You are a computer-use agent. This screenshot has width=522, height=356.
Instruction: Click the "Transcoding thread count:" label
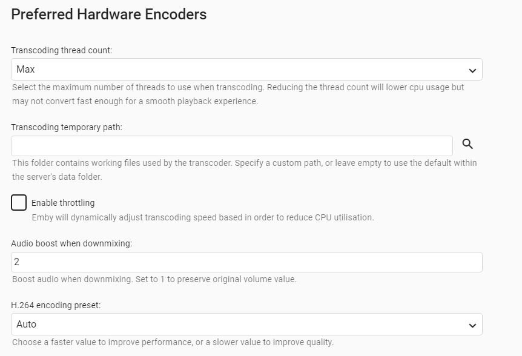(61, 50)
